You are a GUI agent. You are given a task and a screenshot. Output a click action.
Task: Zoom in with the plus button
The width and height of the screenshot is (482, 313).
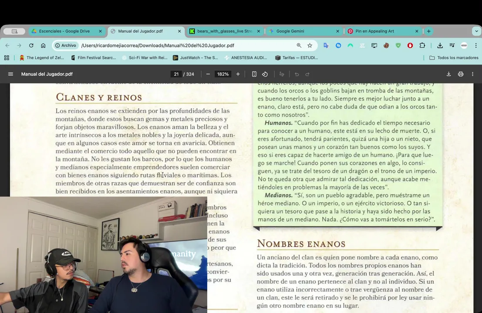coord(238,74)
